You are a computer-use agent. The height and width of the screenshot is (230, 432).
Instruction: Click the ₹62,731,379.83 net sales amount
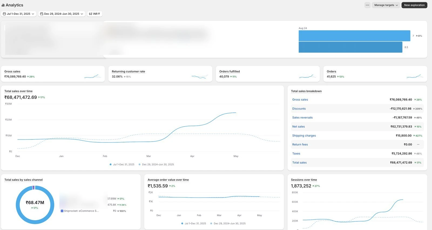[401, 126]
